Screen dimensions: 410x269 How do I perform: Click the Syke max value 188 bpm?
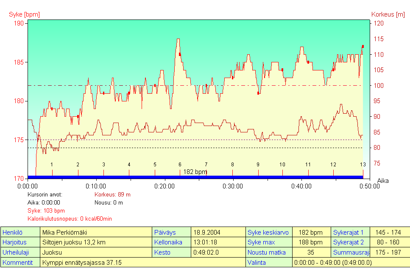pos(311,242)
